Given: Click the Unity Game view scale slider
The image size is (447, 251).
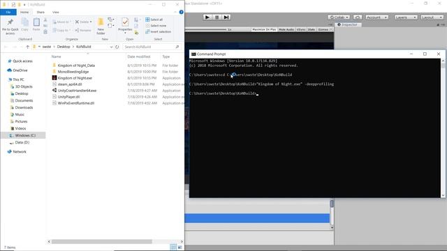Looking at the screenshot, I should (206, 29).
